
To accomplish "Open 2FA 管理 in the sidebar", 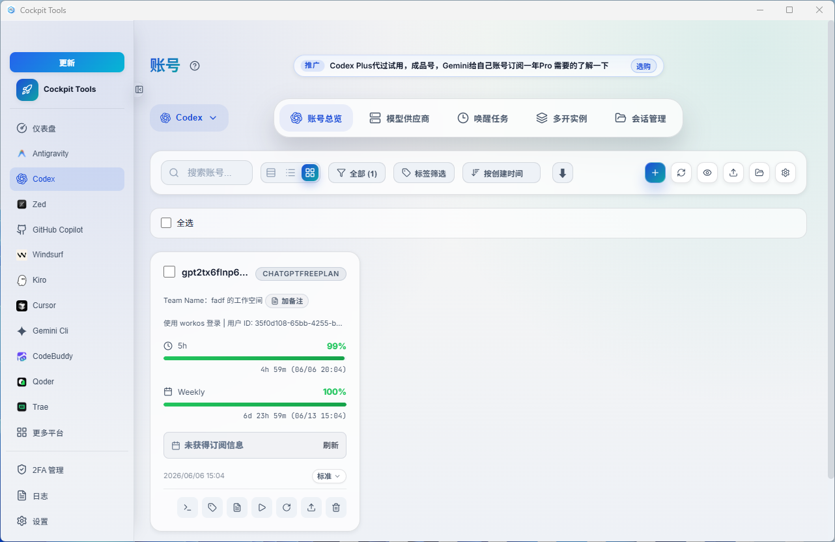I will (67, 470).
